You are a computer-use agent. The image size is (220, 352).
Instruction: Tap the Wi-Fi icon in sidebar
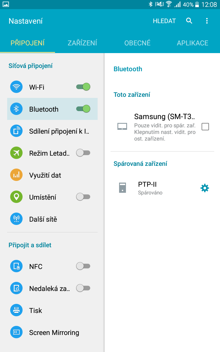(16, 87)
